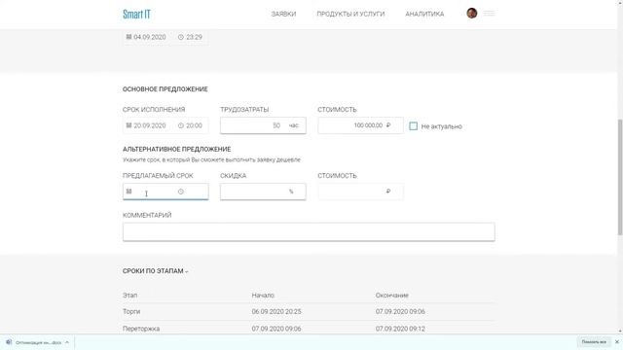The height and width of the screenshot is (350, 623).
Task: Collapse the Сроки по этапам section
Action: click(156, 271)
